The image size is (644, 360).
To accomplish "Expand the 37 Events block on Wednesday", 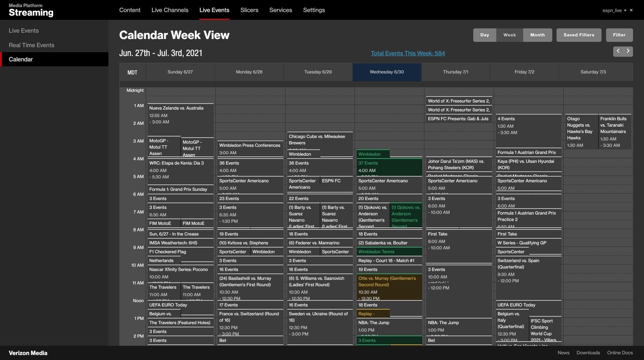I will click(389, 167).
